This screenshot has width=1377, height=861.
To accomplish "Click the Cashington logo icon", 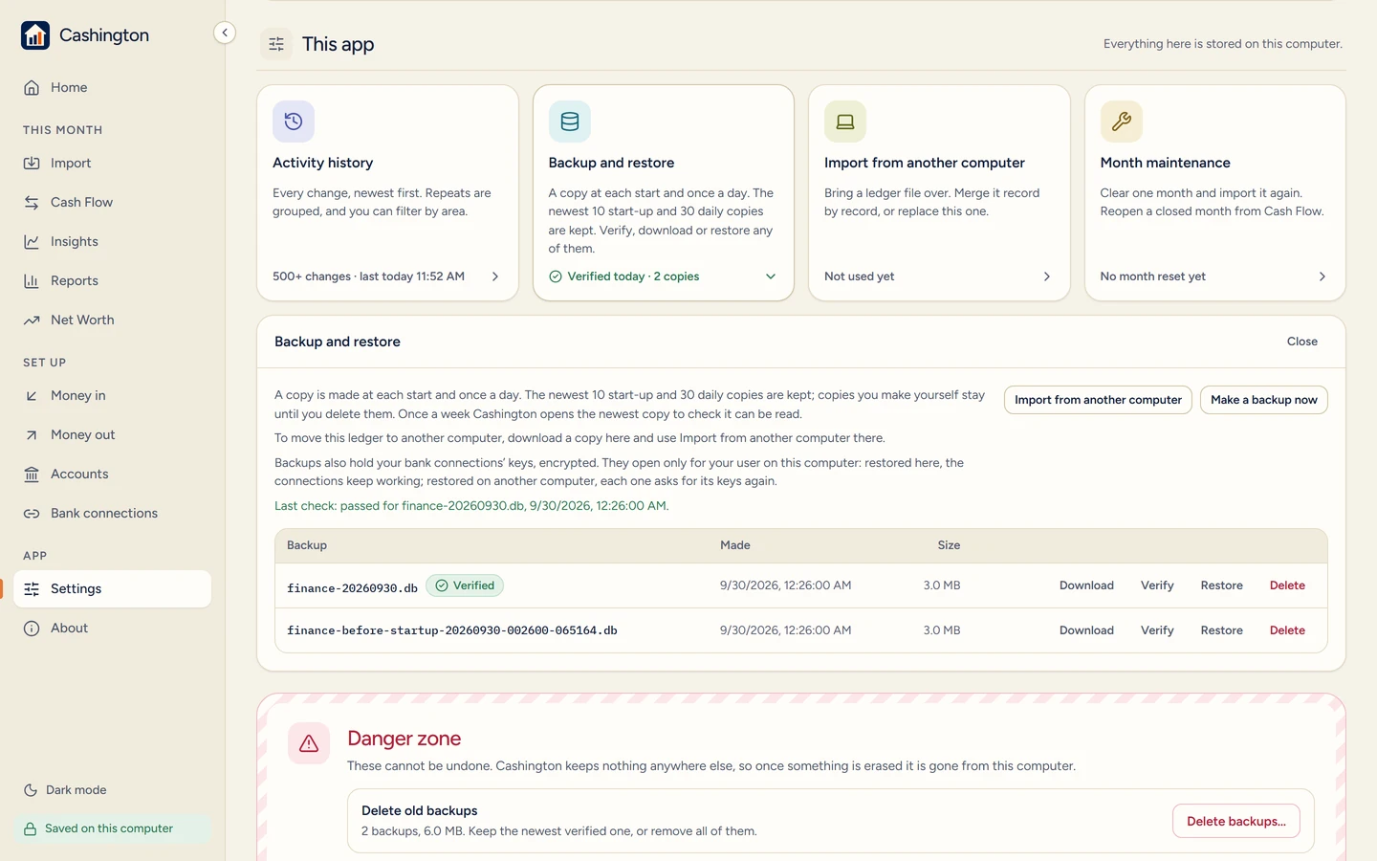I will coord(35,35).
